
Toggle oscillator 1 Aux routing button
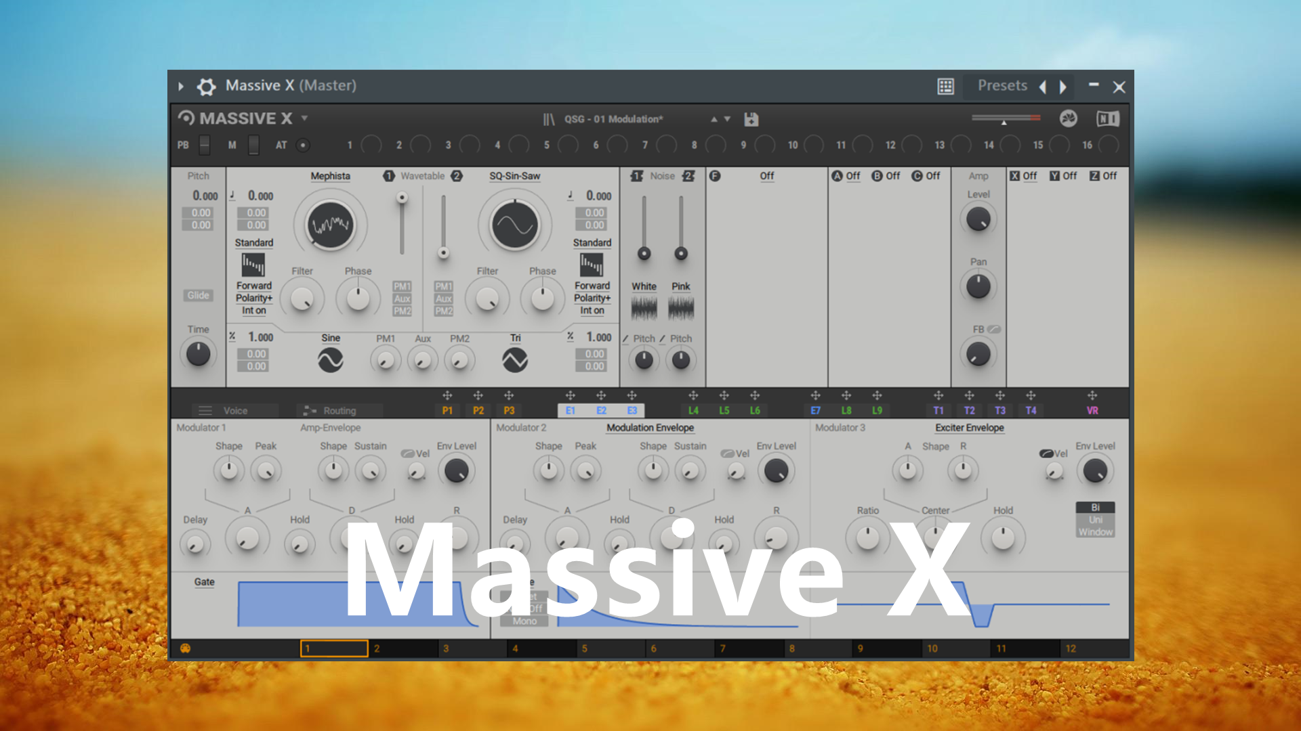click(x=402, y=298)
